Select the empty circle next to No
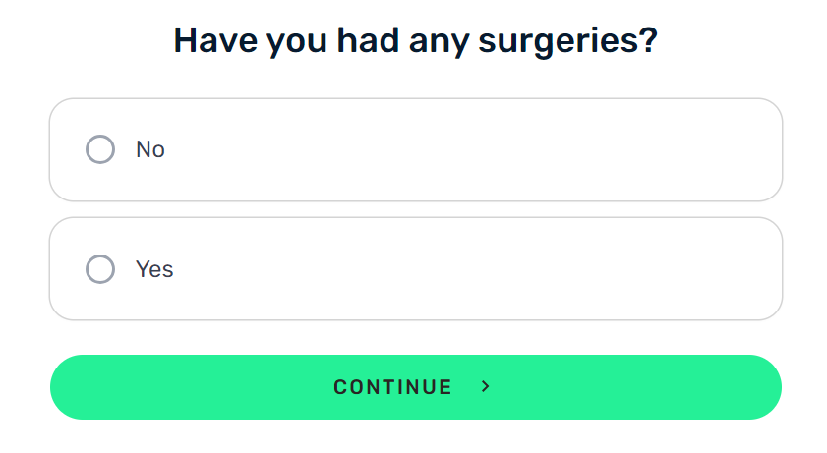The width and height of the screenshot is (827, 453). coord(100,149)
